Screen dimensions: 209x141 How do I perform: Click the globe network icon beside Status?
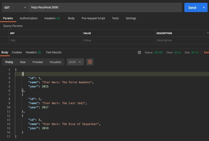(139, 52)
